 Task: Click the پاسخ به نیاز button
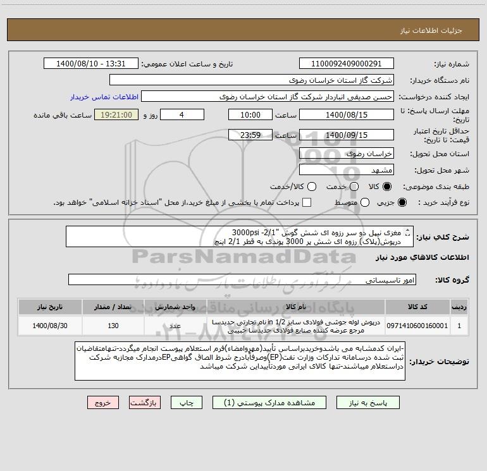pyautogui.click(x=367, y=403)
